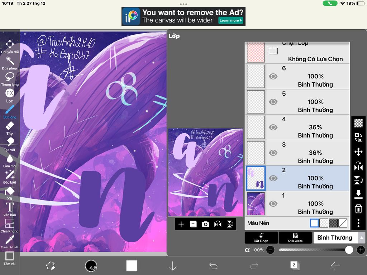Click the down arrow hide toolbar button
367x275 pixels.
(x=172, y=266)
